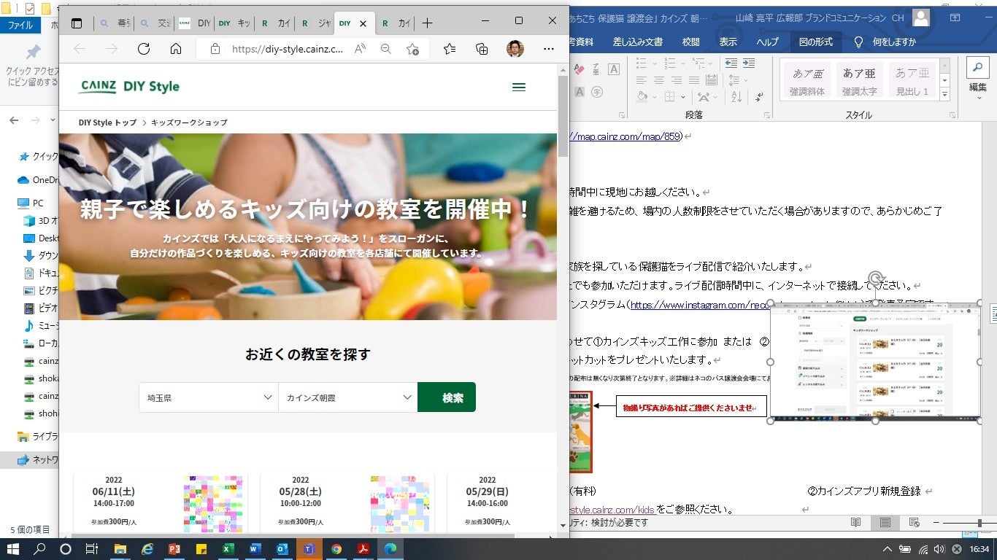
Task: Open paragraph settings dialog launcher
Action: point(767,115)
